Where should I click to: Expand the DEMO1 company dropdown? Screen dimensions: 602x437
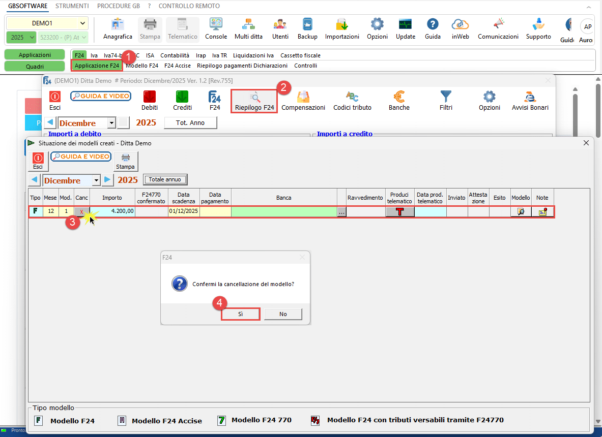(82, 23)
